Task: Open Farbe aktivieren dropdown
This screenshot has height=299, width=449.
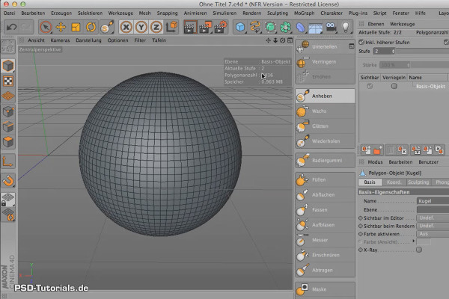Action: [x=433, y=234]
